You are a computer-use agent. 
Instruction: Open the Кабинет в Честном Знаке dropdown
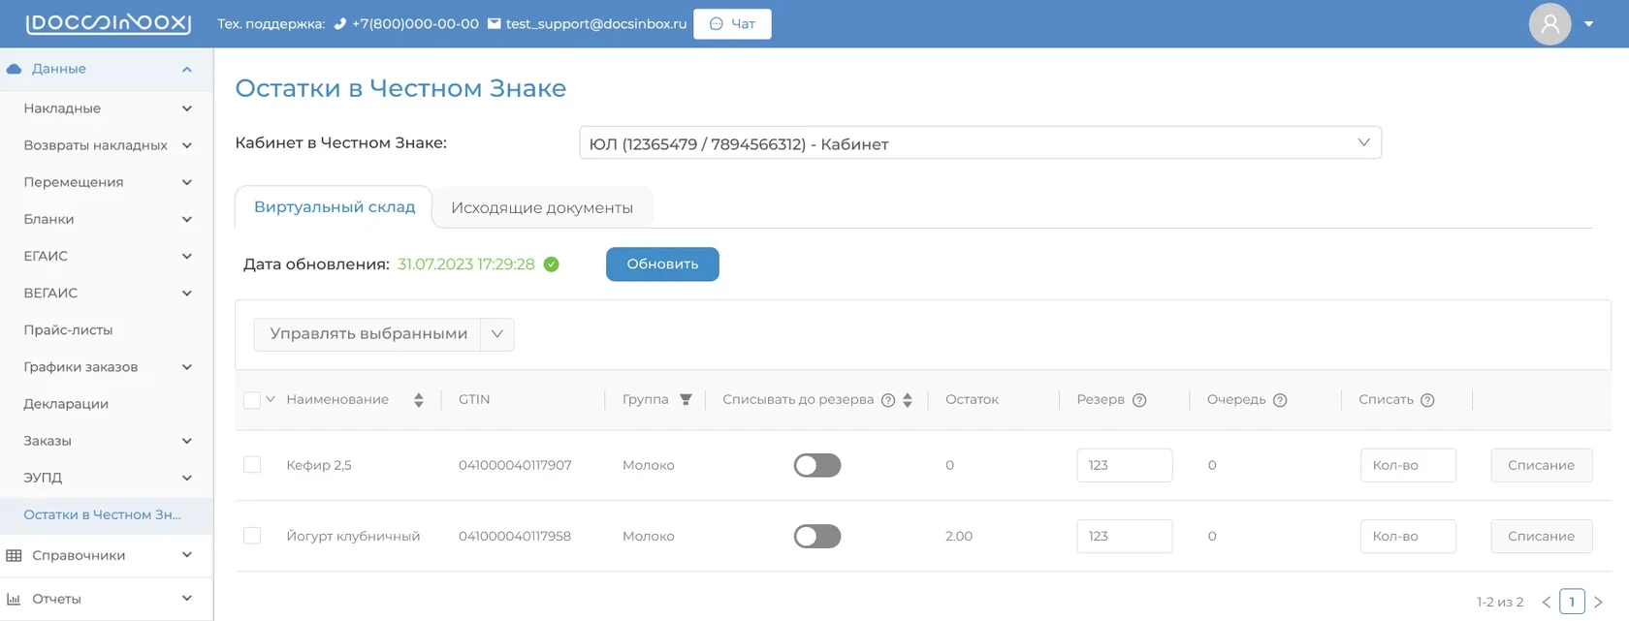pos(980,142)
